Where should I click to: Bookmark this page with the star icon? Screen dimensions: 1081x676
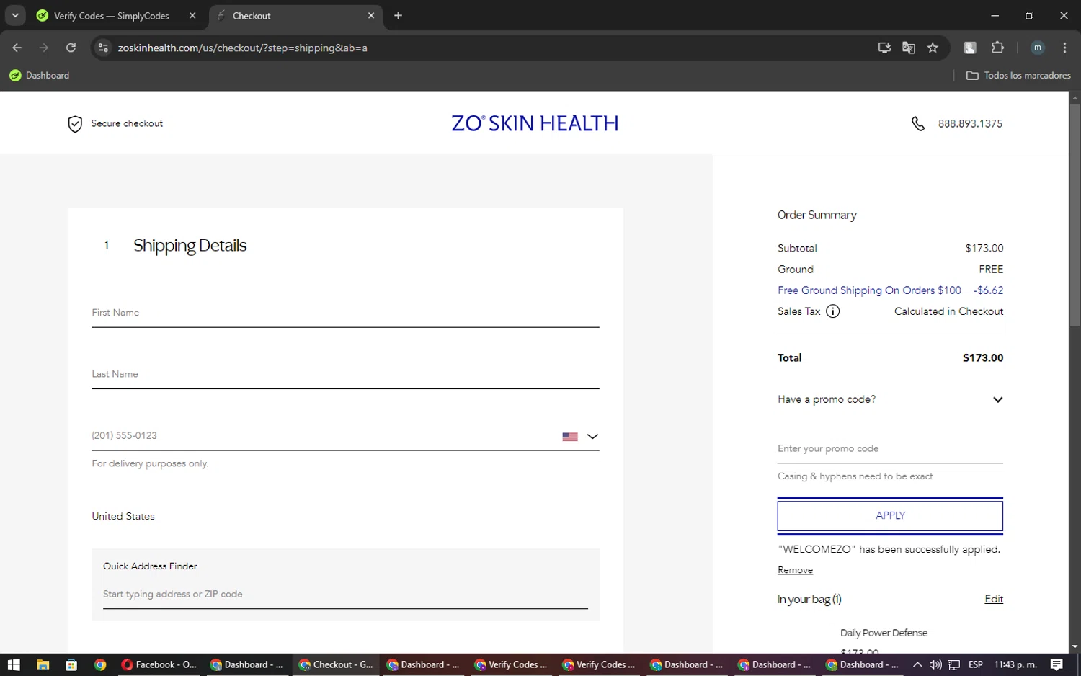933,48
